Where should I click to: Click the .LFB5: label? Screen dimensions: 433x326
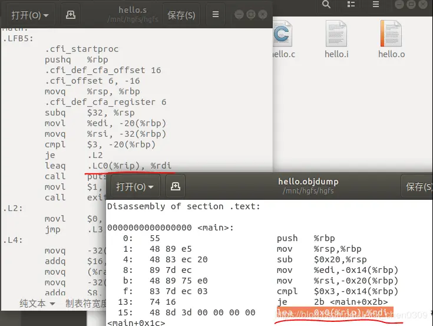tap(18, 38)
